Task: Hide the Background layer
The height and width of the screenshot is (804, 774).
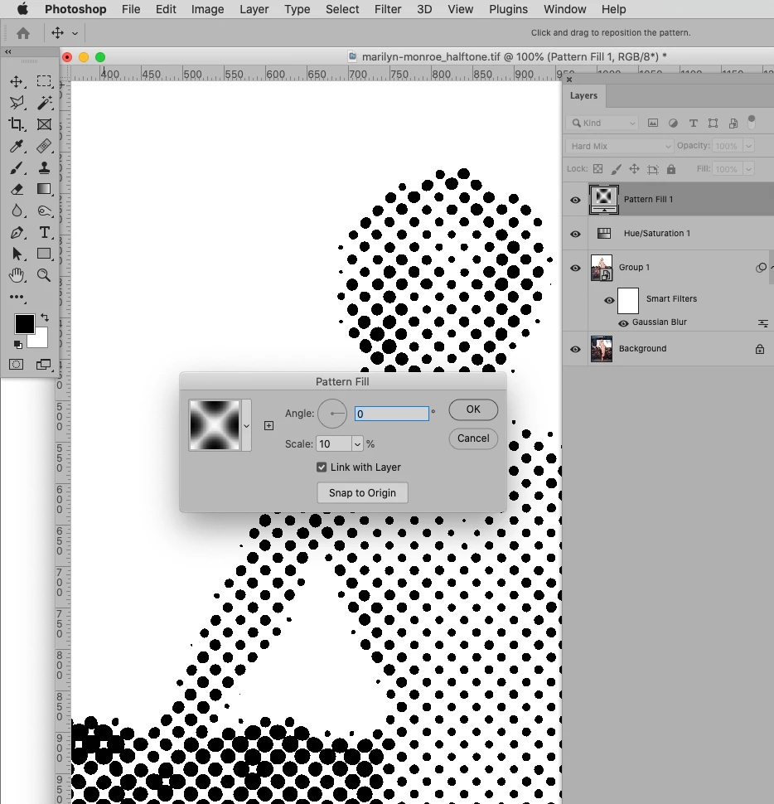Action: pos(575,349)
